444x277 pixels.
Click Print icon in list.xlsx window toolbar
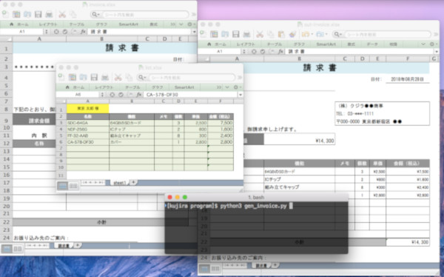[x=105, y=77]
